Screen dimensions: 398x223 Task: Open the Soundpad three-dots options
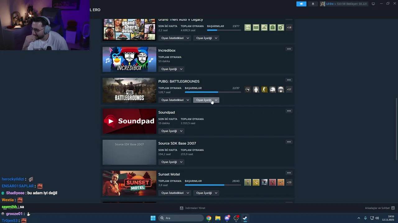pos(289,111)
